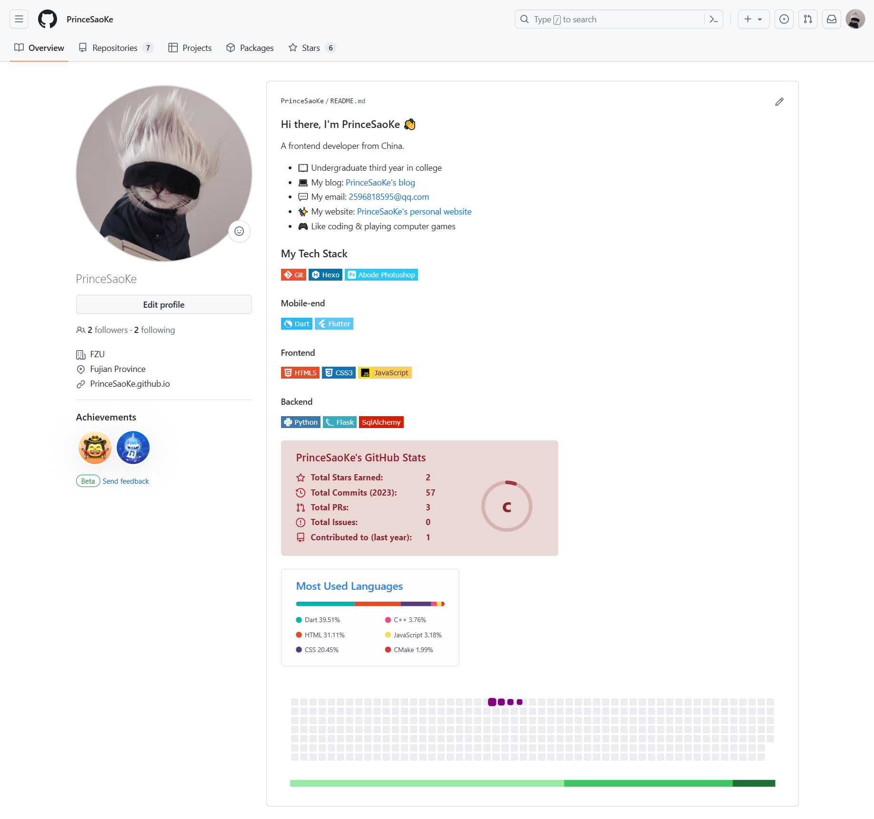Click the JavaScript 3.18% yellow dot
874x819 pixels.
(388, 634)
